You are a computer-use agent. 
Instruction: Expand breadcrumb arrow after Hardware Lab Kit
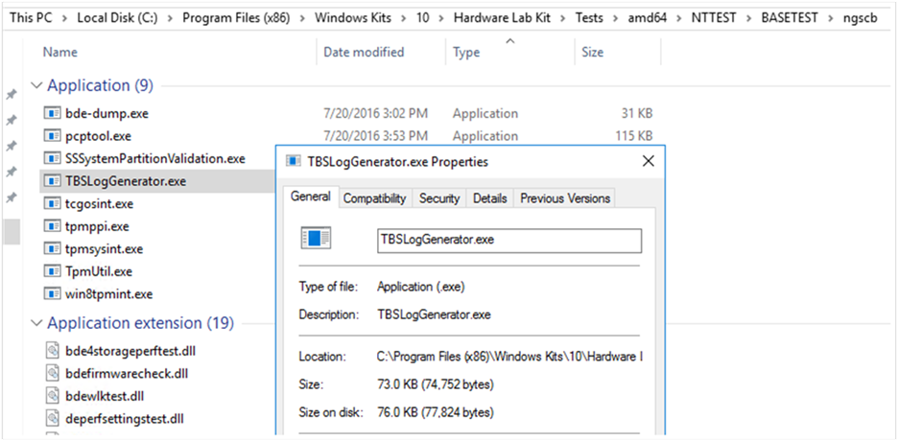(564, 18)
